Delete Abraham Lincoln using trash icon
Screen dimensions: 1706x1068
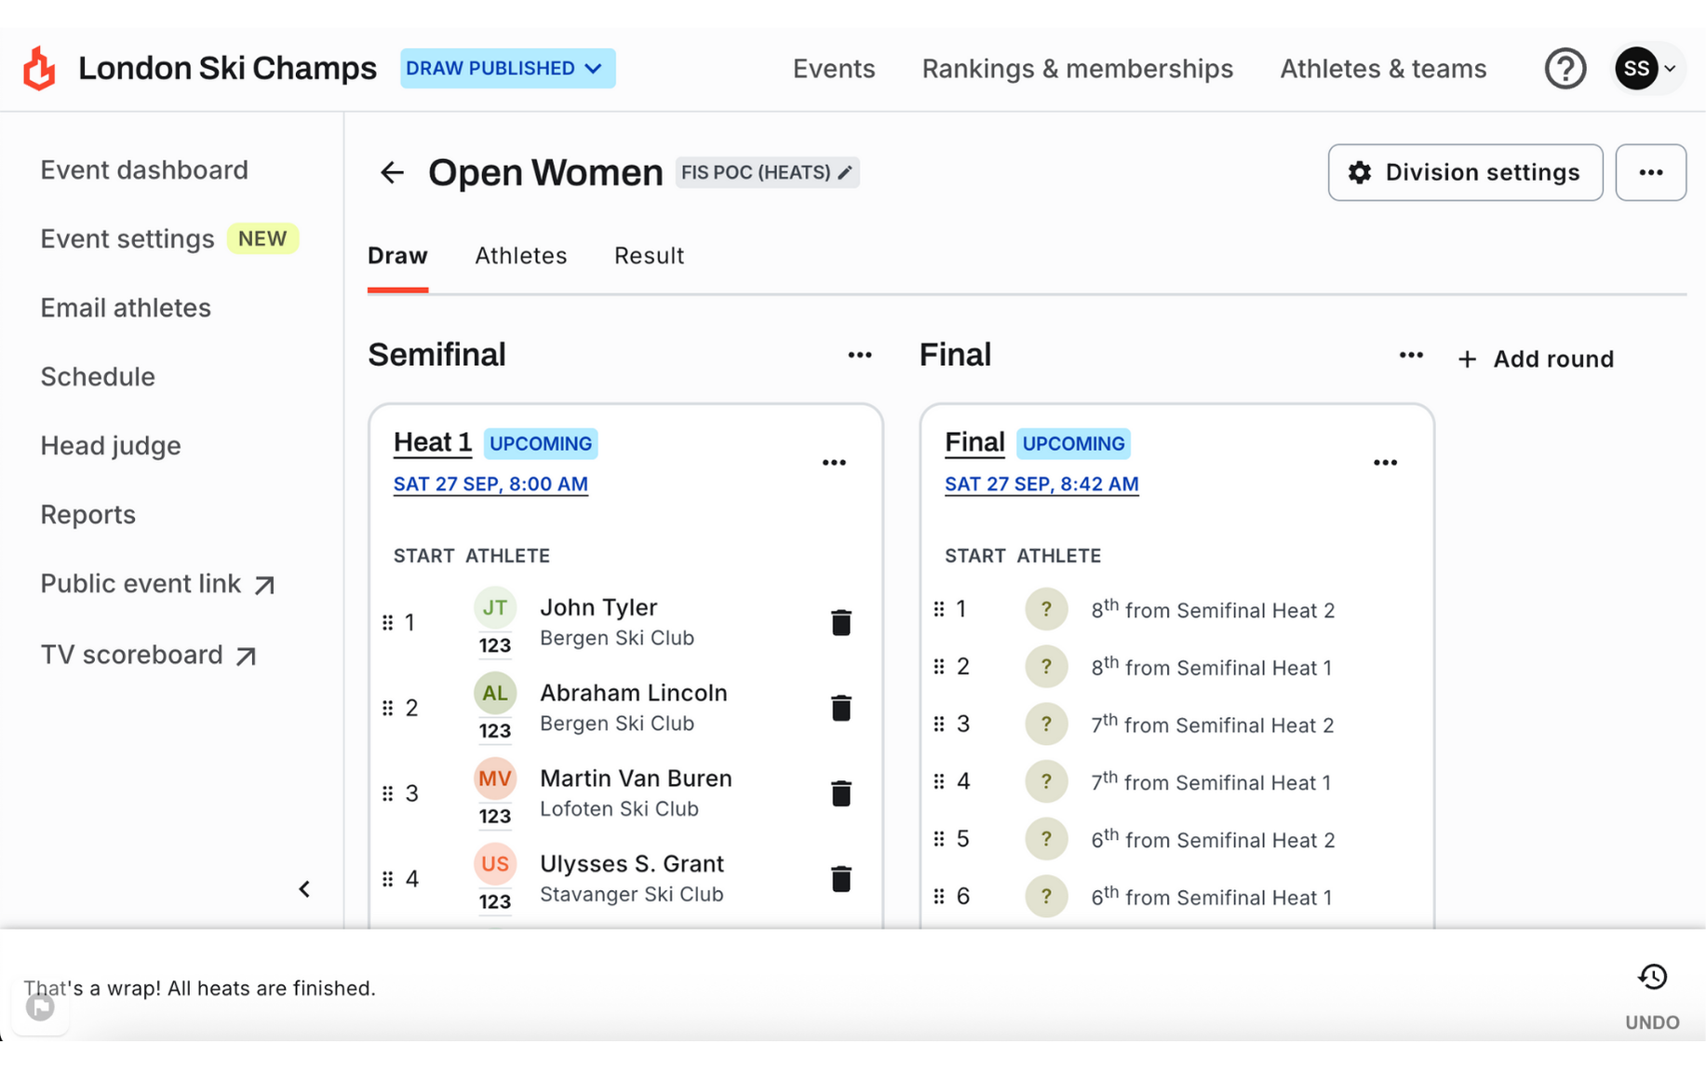point(840,708)
